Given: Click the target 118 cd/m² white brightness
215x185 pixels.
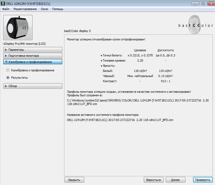Looking at the screenshot, I should coord(140,71).
